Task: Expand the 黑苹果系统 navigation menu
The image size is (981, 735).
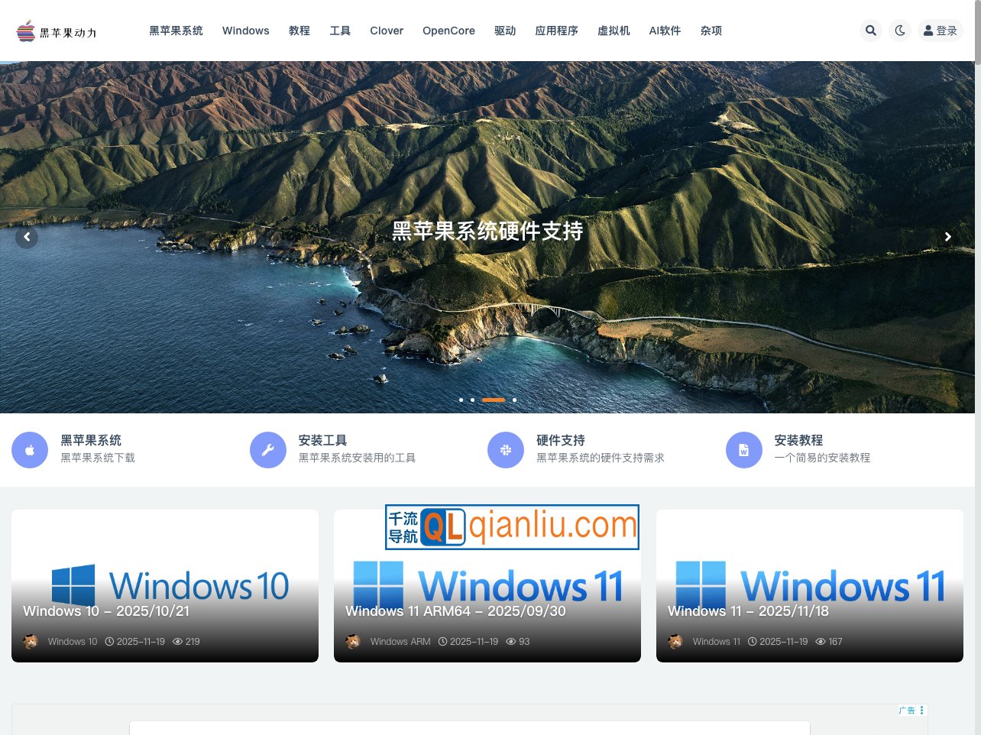Action: point(176,31)
